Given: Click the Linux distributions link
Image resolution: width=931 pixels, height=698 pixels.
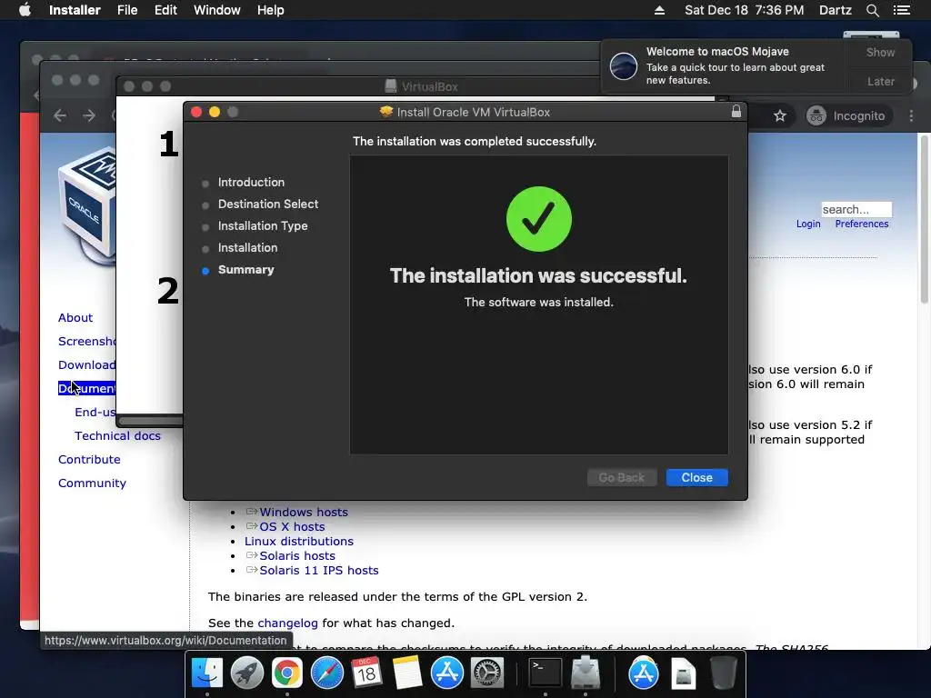Looking at the screenshot, I should pyautogui.click(x=298, y=542).
